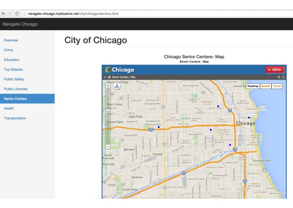Open the Crime section
This screenshot has height=208, width=293.
click(8, 50)
